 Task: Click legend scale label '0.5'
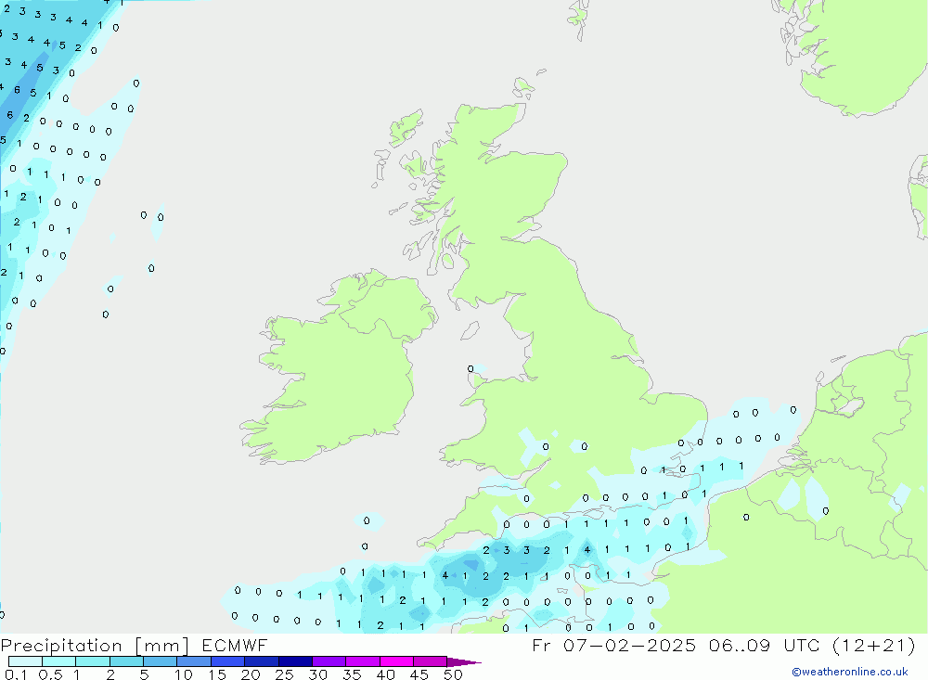coord(50,674)
